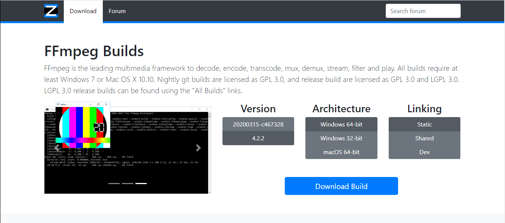505x223 pixels.
Task: Click the Architecture column heading
Action: click(x=341, y=109)
